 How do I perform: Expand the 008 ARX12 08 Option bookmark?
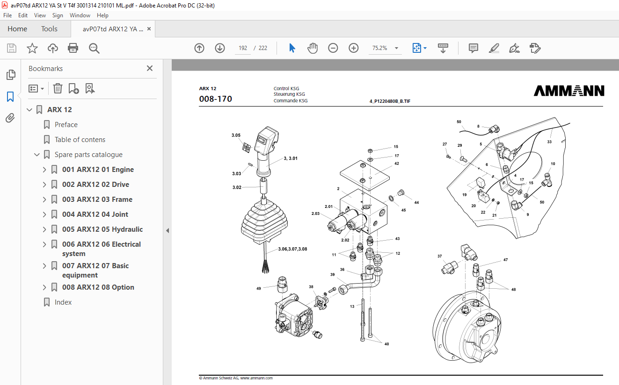(45, 287)
